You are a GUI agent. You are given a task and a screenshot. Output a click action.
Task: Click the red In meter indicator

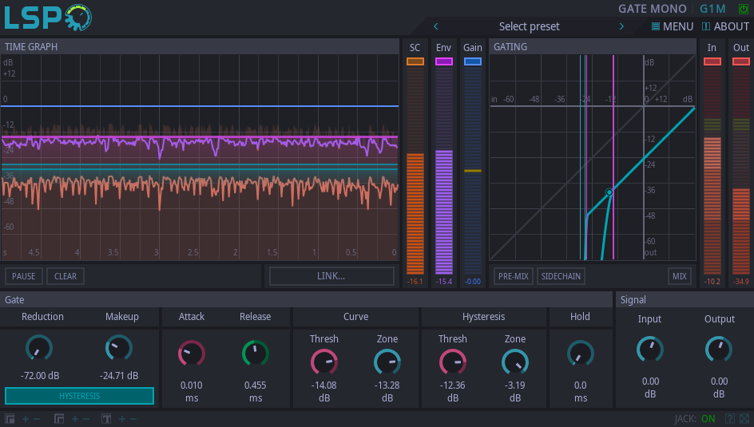click(x=712, y=61)
